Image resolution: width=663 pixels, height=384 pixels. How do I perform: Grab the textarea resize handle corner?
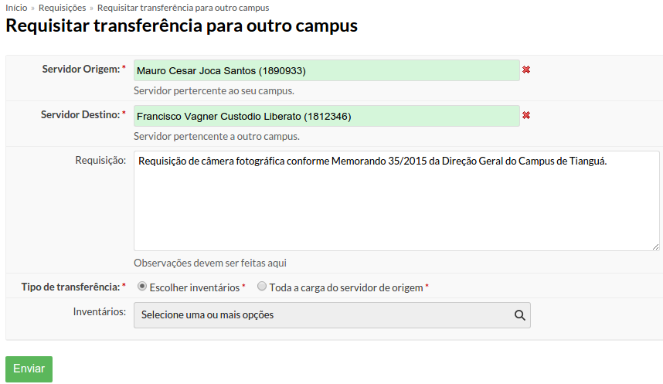tap(655, 246)
